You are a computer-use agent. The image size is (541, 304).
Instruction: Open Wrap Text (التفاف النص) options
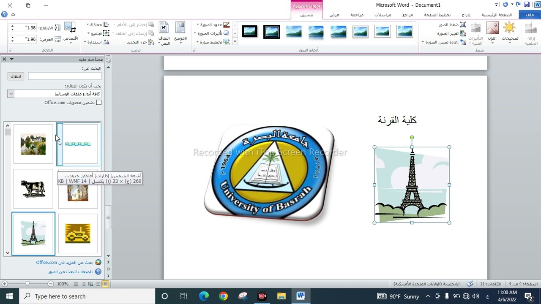164,33
